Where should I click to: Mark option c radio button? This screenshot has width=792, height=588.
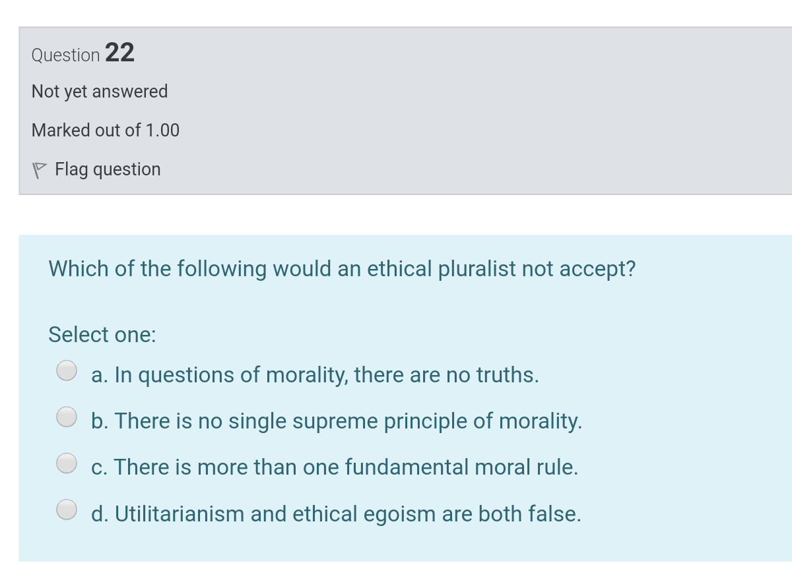(67, 463)
